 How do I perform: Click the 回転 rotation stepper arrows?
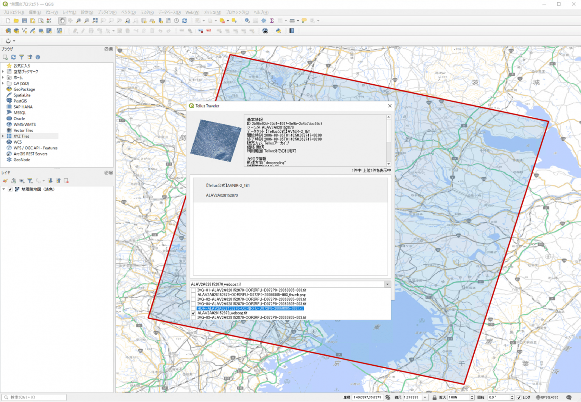[512, 397]
